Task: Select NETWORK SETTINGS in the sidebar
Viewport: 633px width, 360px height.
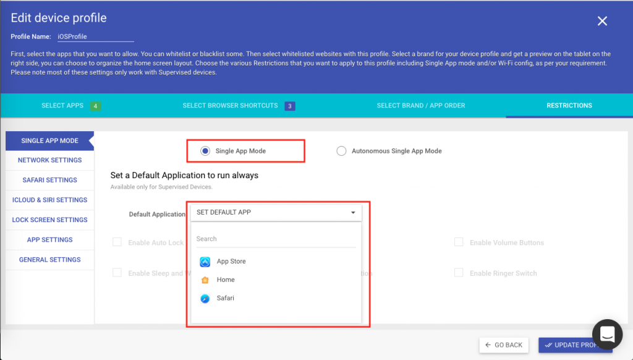Action: 49,160
